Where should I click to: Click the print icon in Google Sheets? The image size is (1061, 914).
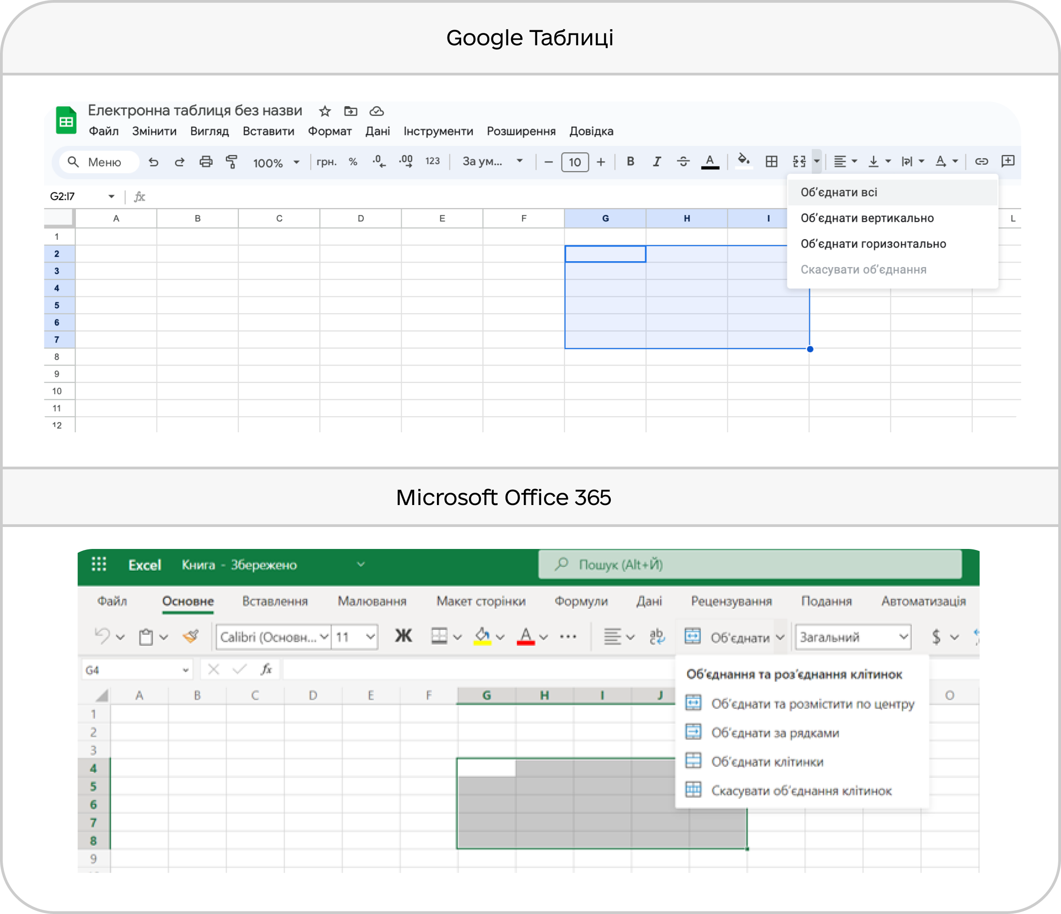tap(206, 162)
